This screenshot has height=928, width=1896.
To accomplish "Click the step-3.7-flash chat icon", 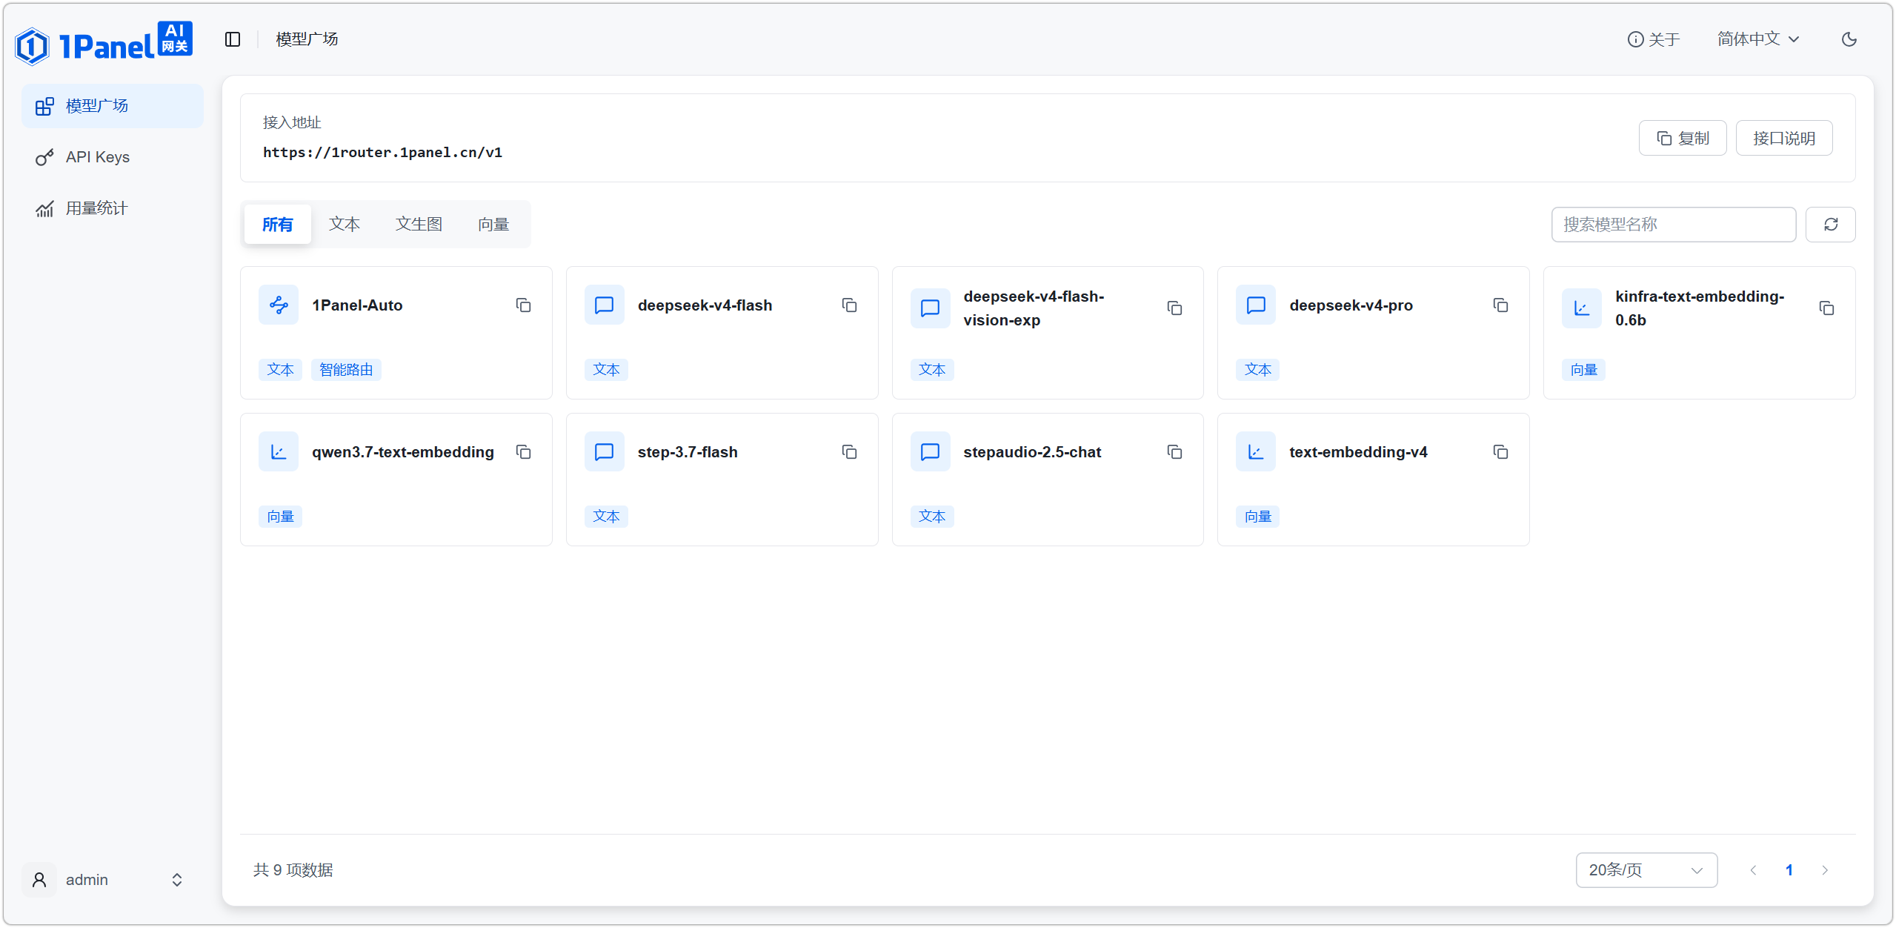I will (x=605, y=451).
